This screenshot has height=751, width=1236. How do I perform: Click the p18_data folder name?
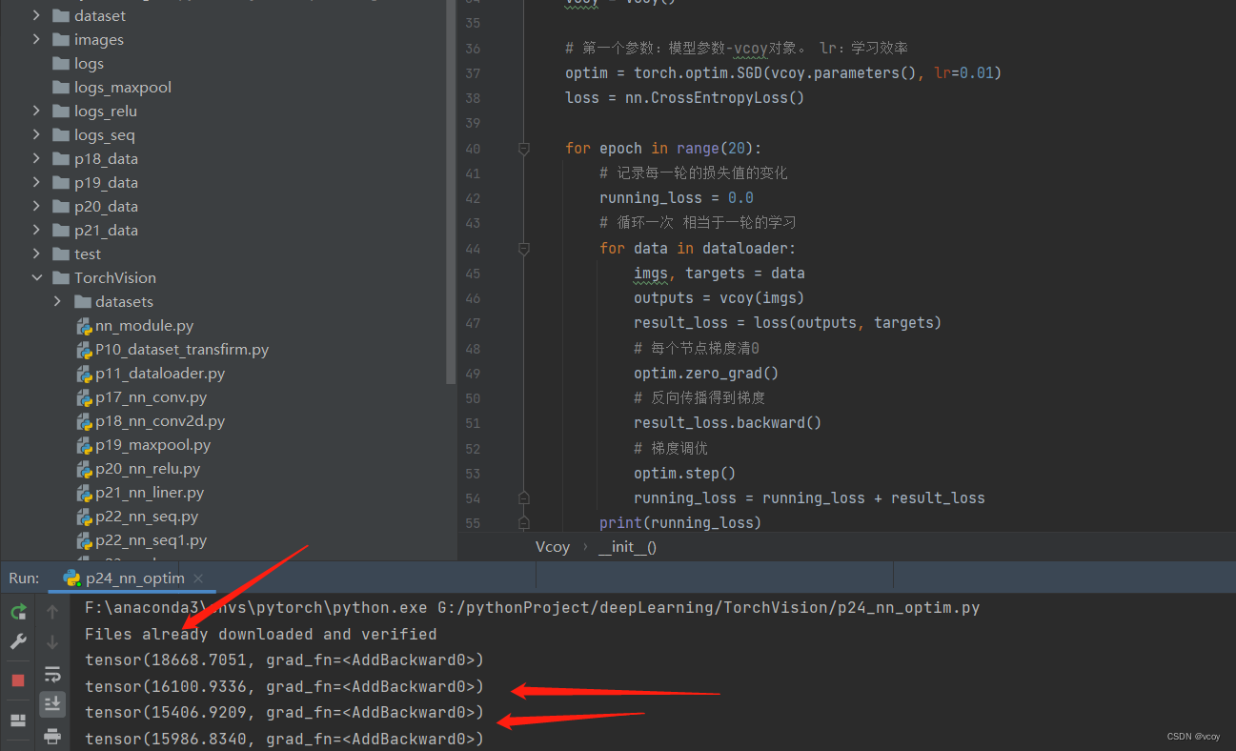[106, 158]
